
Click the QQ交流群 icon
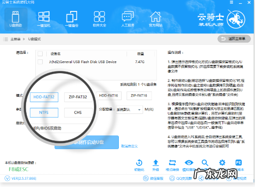(172, 178)
